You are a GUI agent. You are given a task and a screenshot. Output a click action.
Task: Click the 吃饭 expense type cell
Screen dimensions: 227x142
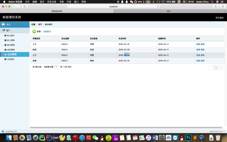tap(92, 50)
